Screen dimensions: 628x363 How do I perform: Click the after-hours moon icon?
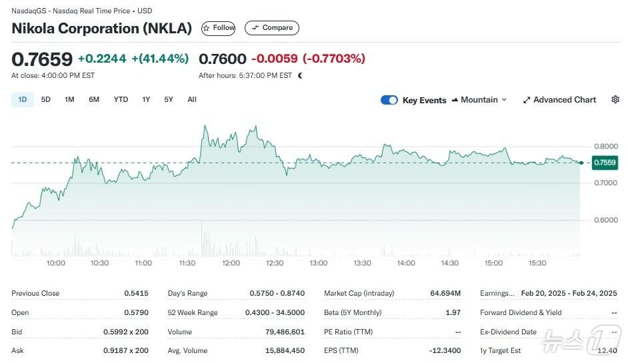(x=300, y=76)
